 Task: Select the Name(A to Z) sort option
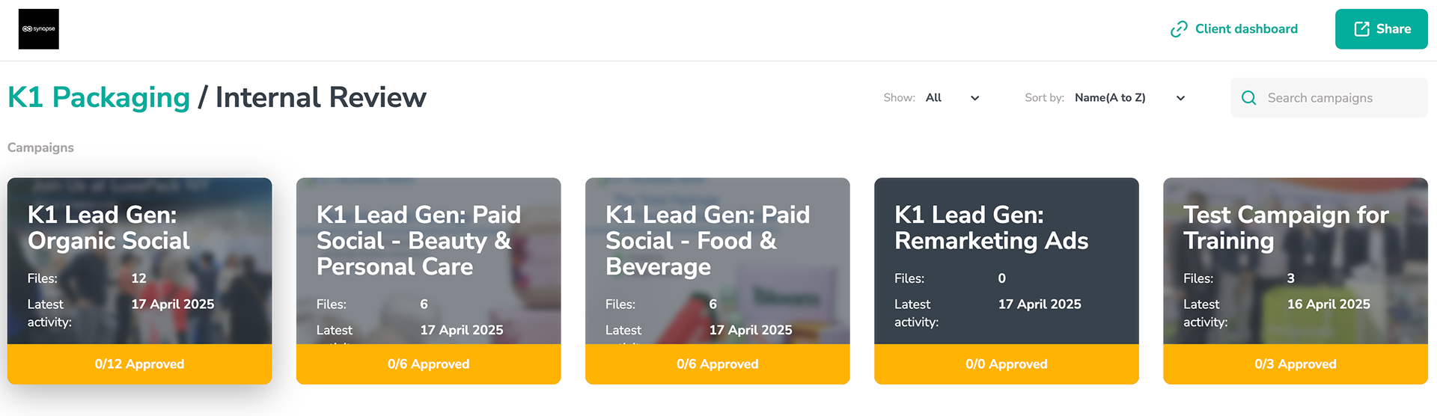click(1110, 98)
